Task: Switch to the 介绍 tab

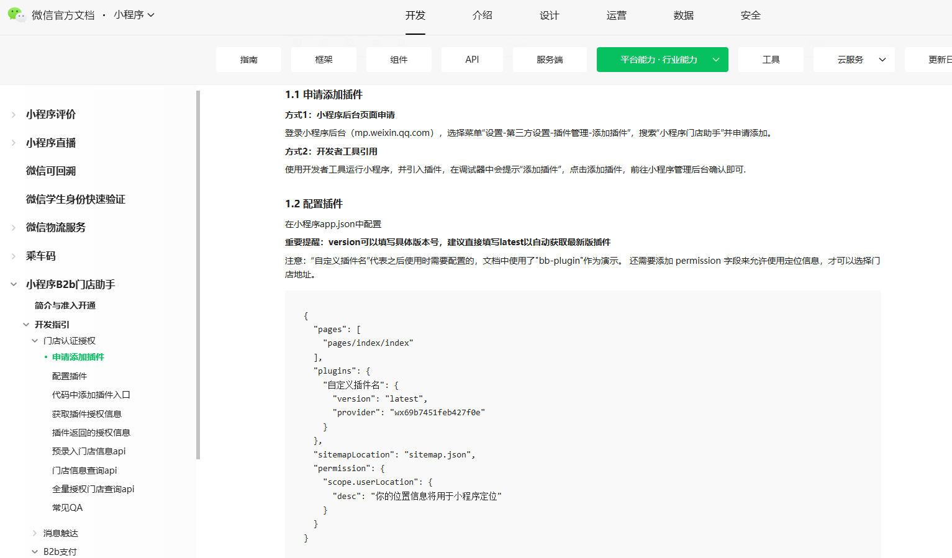Action: tap(483, 16)
